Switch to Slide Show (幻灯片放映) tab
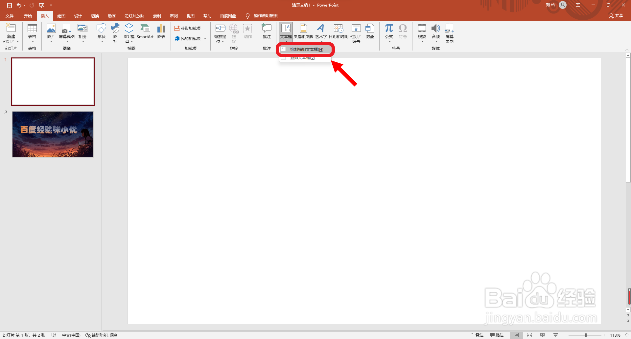Viewport: 631px width, 339px height. tap(134, 16)
